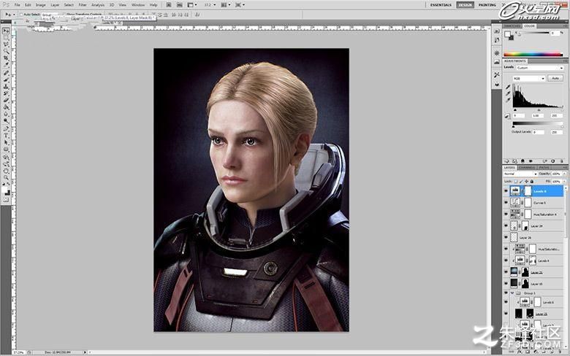This screenshot has height=356, width=570.
Task: Click the Lock transparent pixels icon
Action: [x=516, y=181]
